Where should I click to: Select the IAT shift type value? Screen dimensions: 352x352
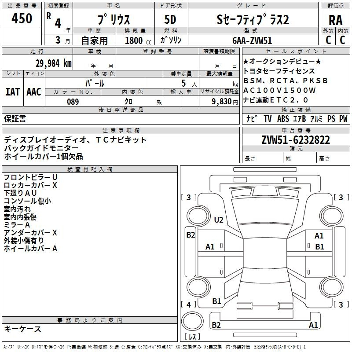(x=12, y=92)
